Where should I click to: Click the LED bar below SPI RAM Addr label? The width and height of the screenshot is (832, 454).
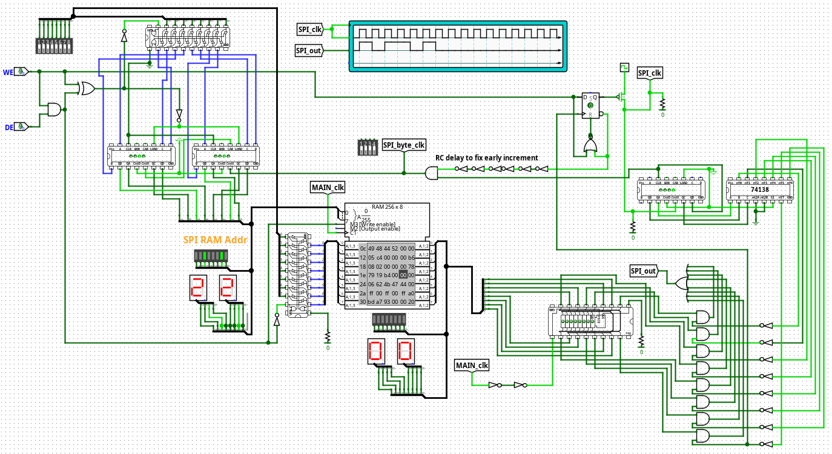[x=210, y=256]
